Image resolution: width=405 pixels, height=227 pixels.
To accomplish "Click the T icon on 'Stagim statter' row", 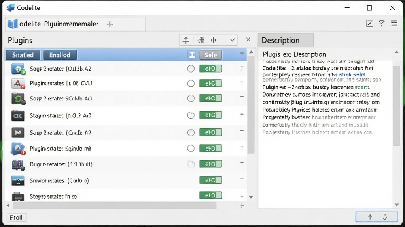I will [x=242, y=115].
